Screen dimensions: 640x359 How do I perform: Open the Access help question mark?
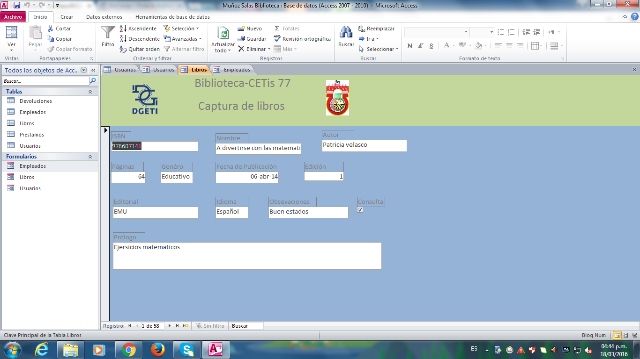pos(634,17)
